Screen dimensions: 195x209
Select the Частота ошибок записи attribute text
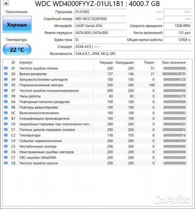39,163
